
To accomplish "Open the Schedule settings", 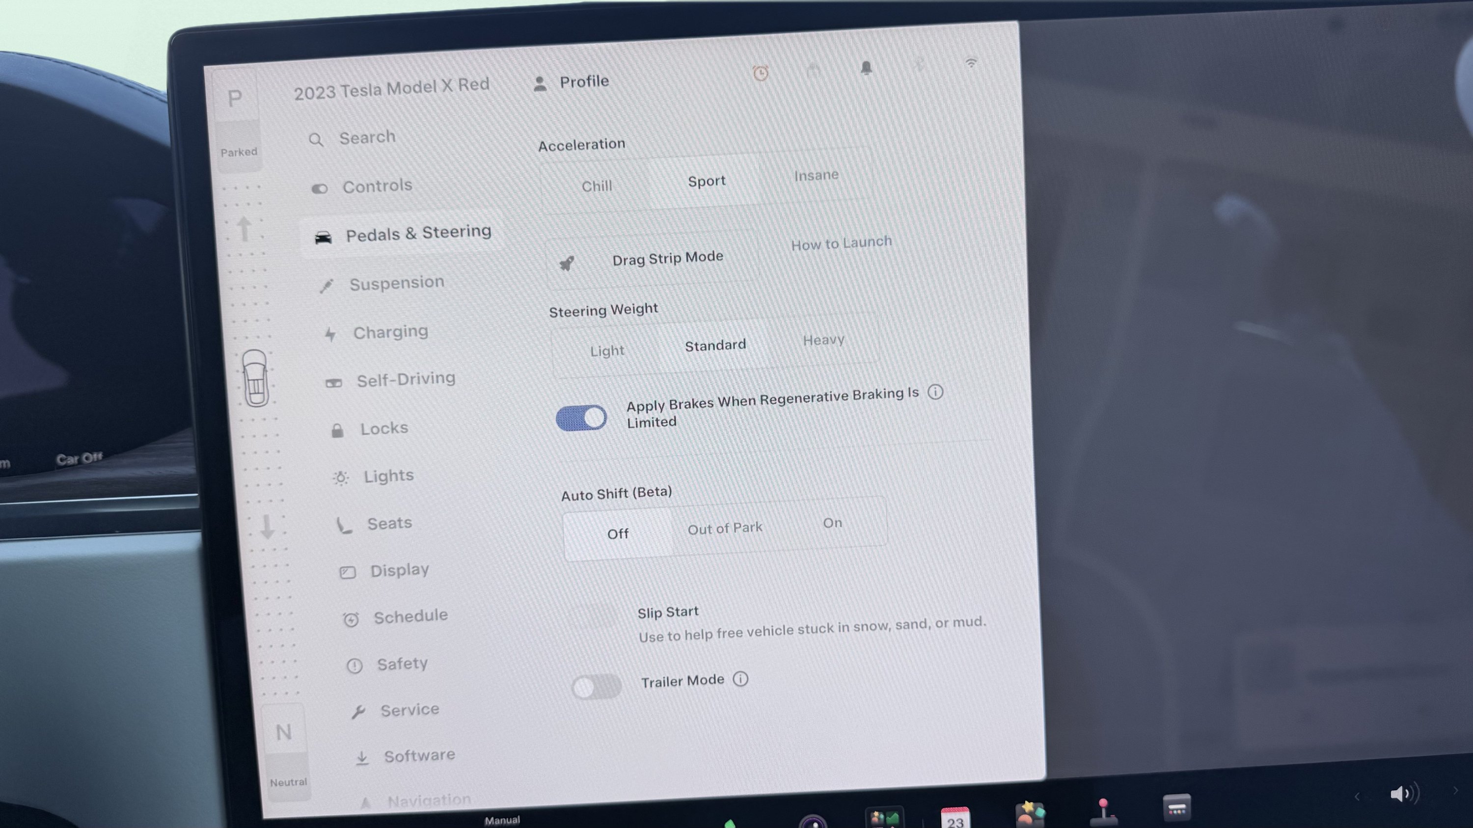I will pos(395,616).
